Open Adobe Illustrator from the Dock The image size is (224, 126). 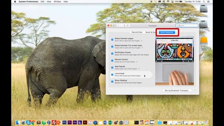[85, 122]
